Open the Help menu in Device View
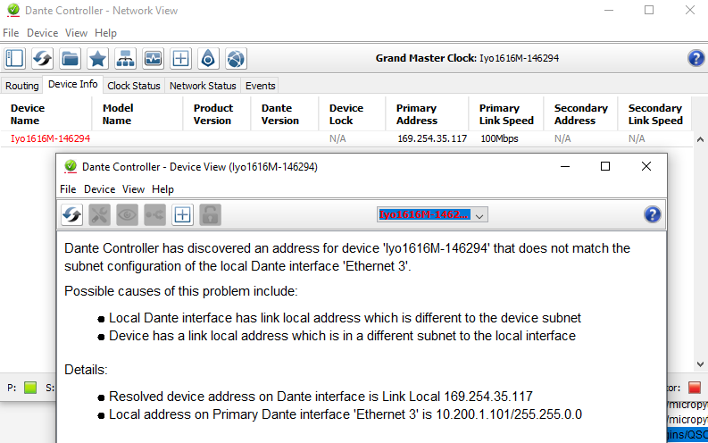Image resolution: width=708 pixels, height=443 pixels. click(162, 189)
